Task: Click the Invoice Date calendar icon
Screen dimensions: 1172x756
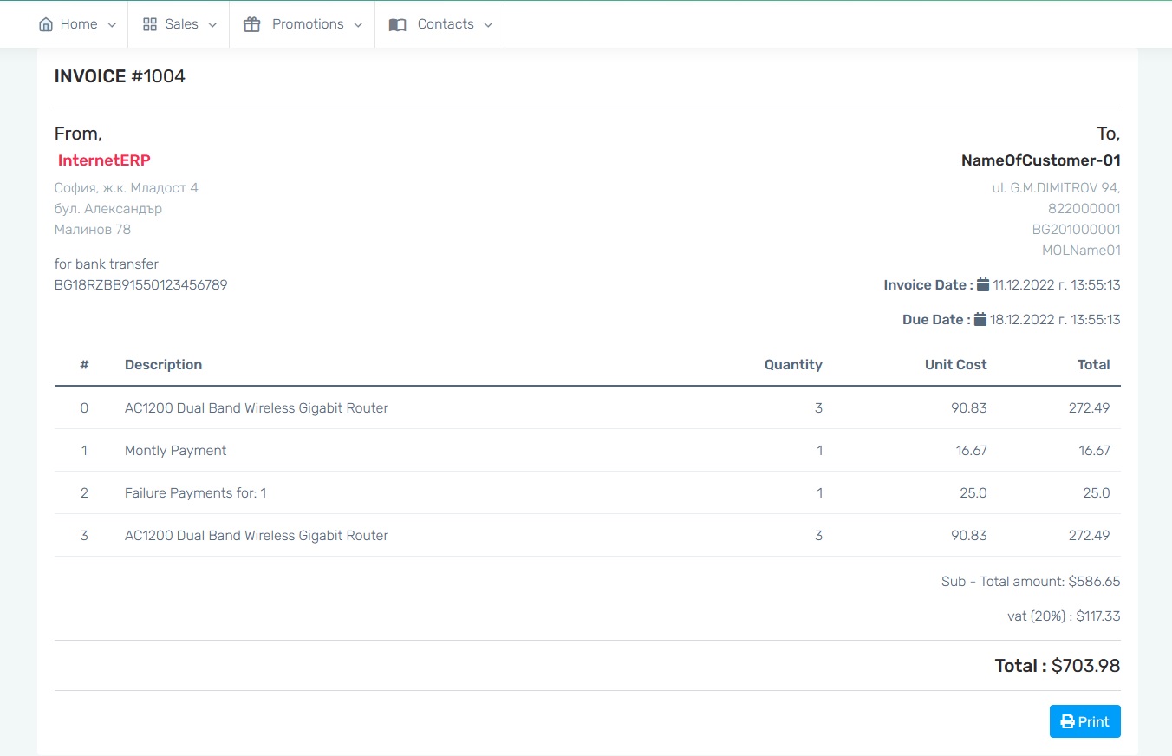Action: [983, 284]
